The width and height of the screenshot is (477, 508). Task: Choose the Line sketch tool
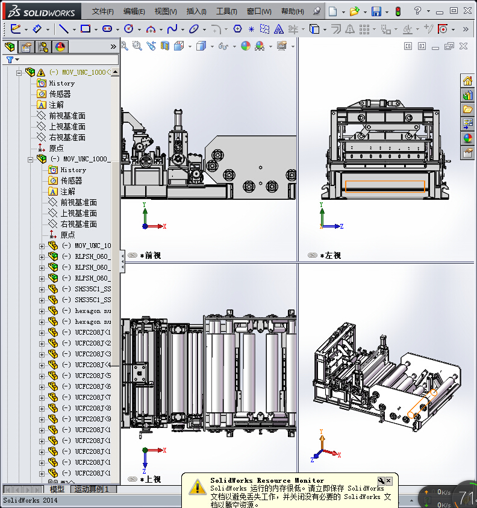(64, 29)
